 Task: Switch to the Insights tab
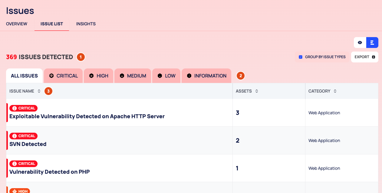click(x=86, y=24)
